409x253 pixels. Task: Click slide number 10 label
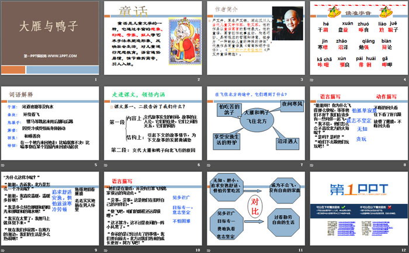[197, 250]
